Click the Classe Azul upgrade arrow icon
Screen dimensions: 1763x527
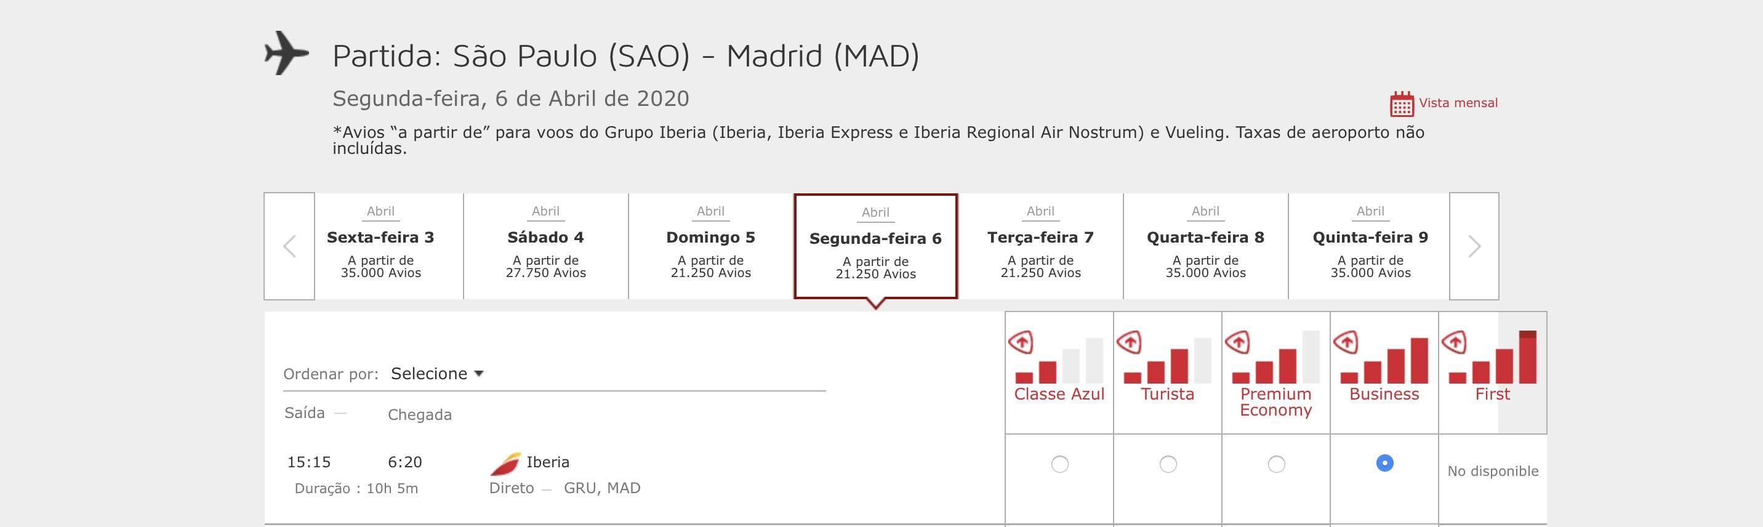(1021, 342)
